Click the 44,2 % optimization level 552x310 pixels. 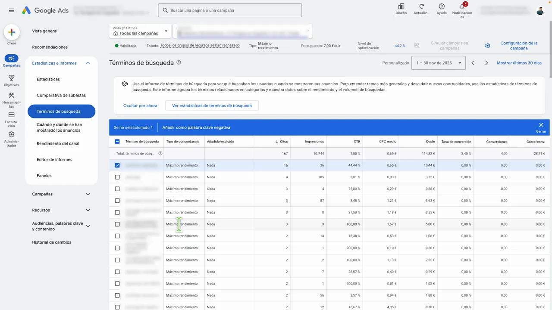pos(400,46)
